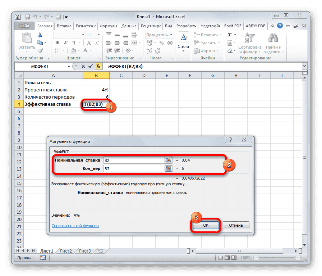
Task: Toggle italic with the K button
Action: coord(65,43)
